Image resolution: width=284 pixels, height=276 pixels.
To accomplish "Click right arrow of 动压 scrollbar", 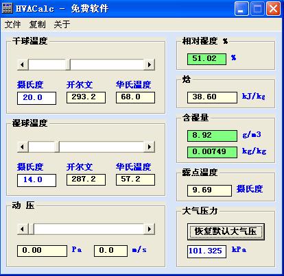I will pos(150,229).
